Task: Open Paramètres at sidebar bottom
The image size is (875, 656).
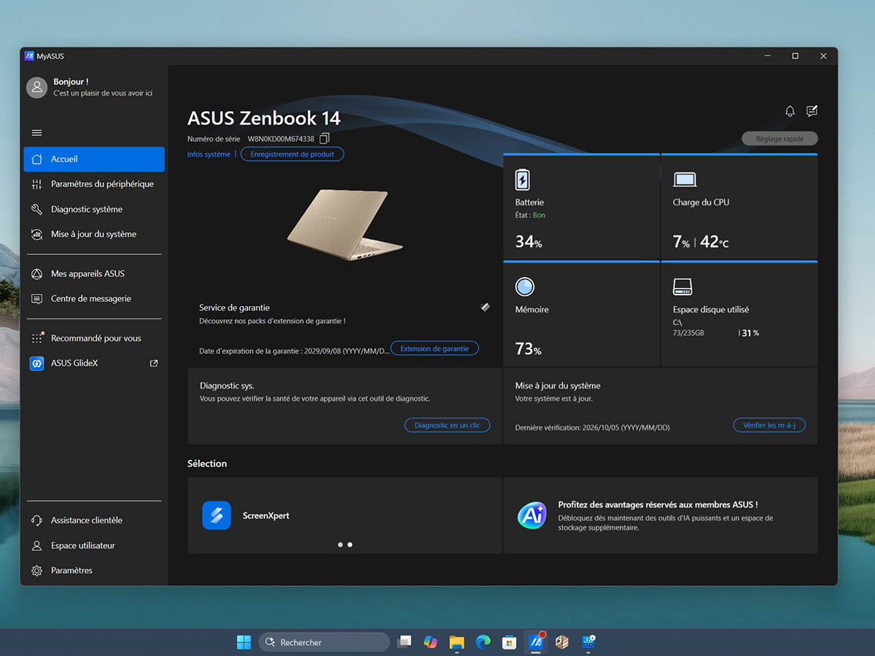Action: [x=94, y=571]
